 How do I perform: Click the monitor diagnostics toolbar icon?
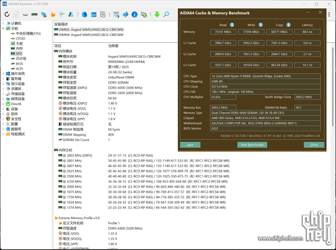44,14
